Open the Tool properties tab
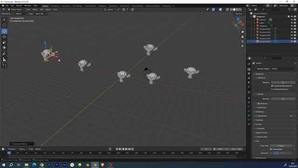 [249, 64]
